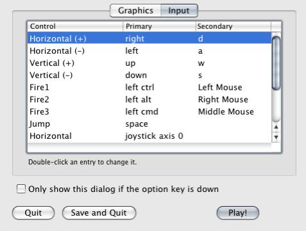306x231 pixels.
Task: Click the Primary column header
Action: click(x=159, y=26)
